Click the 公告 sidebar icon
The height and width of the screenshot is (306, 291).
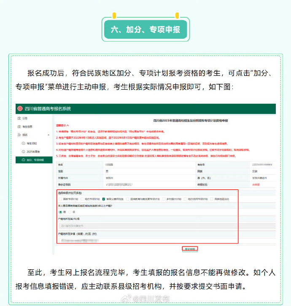[19, 118]
